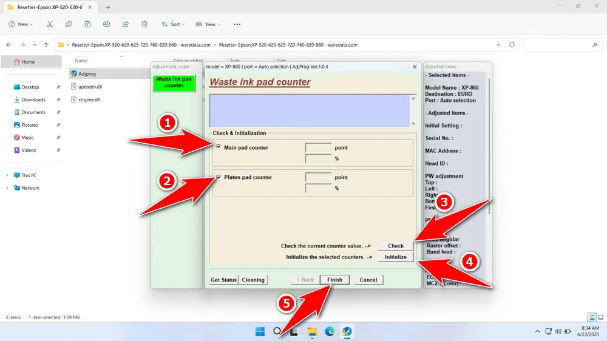607x341 pixels.
Task: Expand recent locations dropdown arrow
Action: (x=35, y=45)
